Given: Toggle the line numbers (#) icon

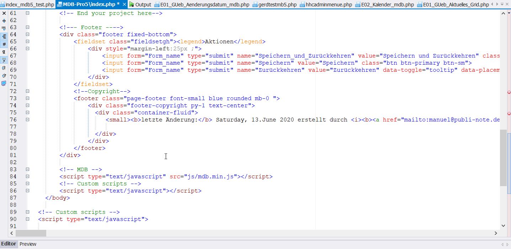Looking at the screenshot, I should coord(4,44).
